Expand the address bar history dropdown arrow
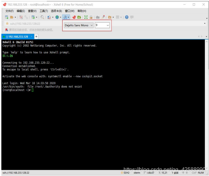This screenshot has width=209, height=176. tap(205, 24)
